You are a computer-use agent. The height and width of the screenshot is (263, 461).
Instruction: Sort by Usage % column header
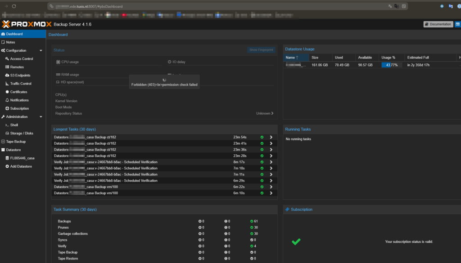[392, 58]
